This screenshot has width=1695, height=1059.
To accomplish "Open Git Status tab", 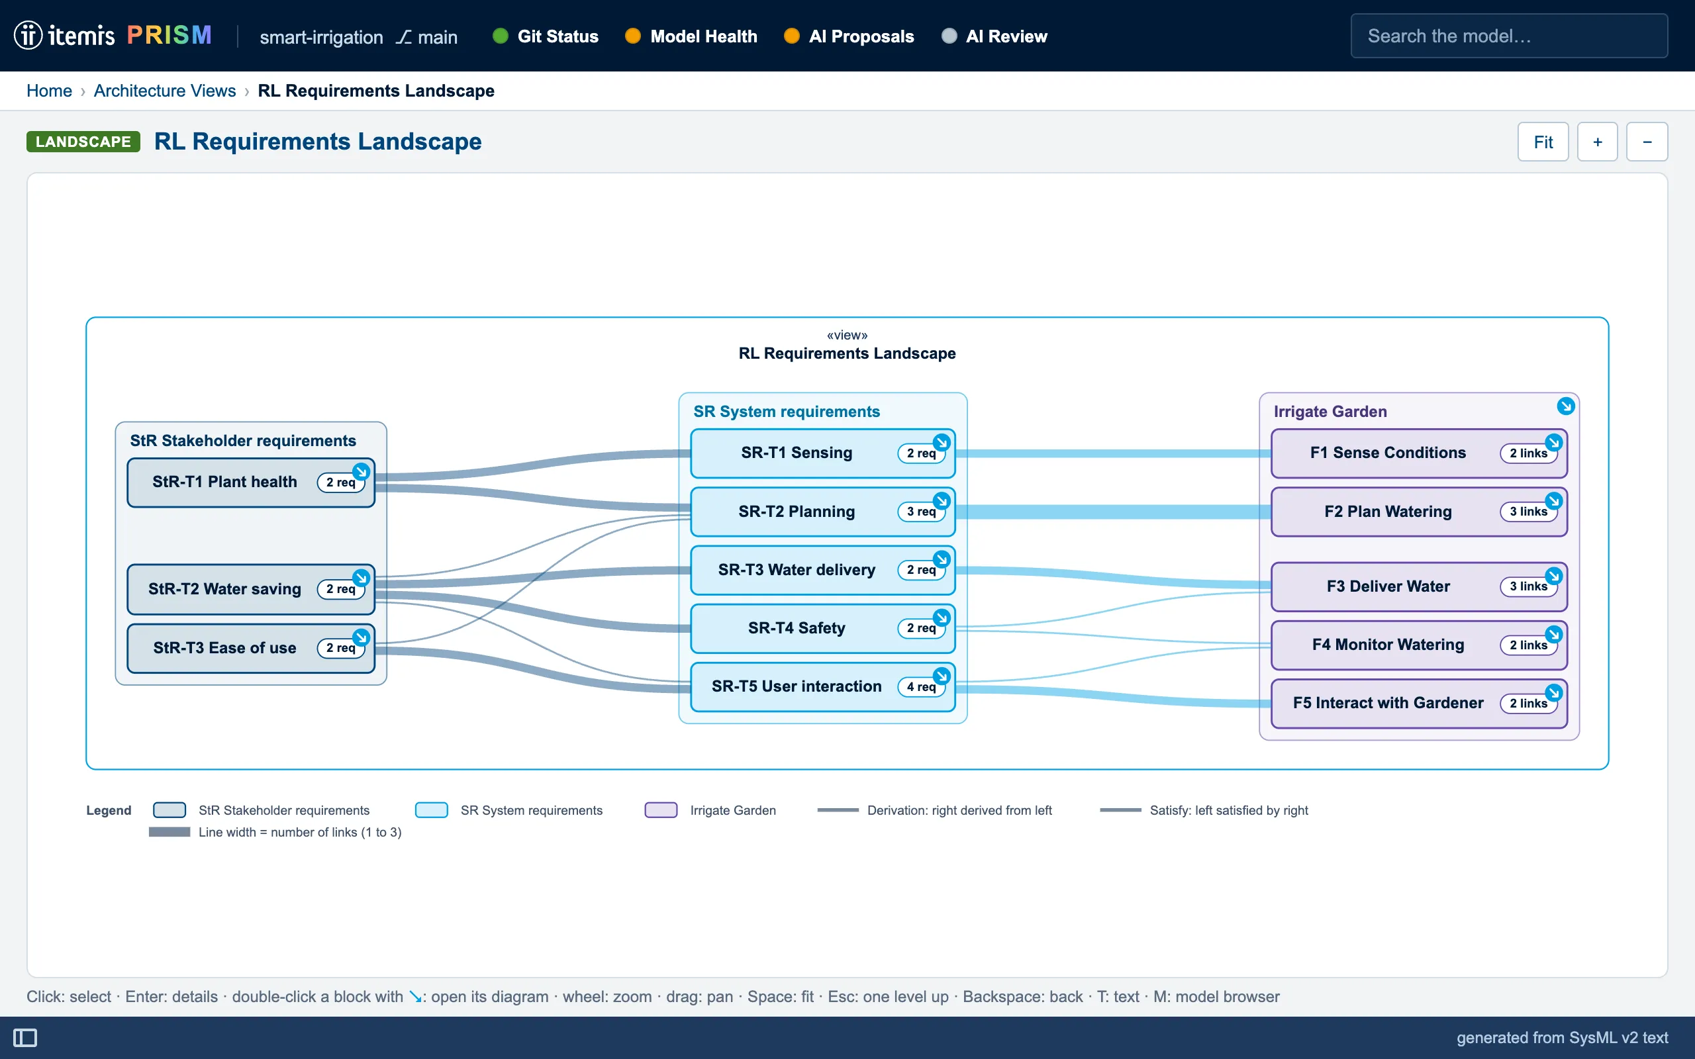I will pyautogui.click(x=546, y=36).
